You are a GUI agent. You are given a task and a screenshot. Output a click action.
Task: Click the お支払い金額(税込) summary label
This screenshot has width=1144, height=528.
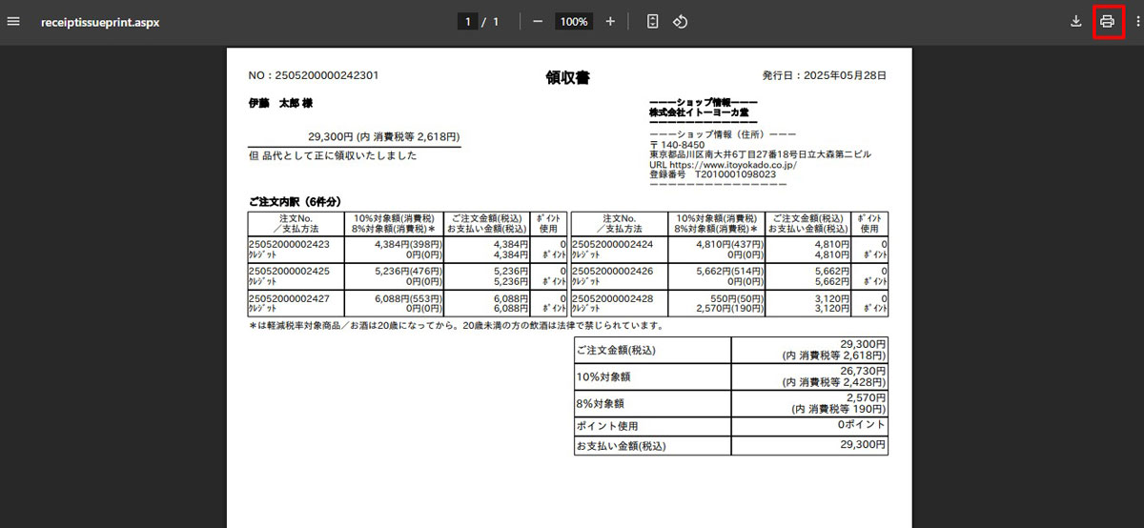621,446
